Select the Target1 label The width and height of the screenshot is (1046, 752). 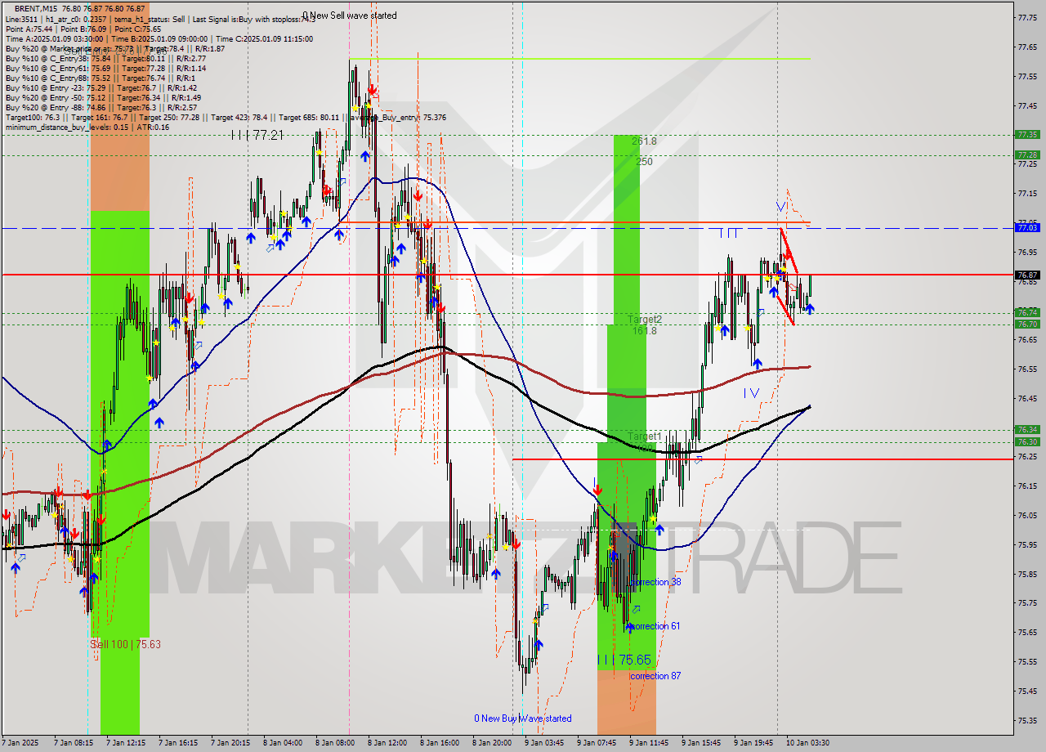tap(644, 436)
